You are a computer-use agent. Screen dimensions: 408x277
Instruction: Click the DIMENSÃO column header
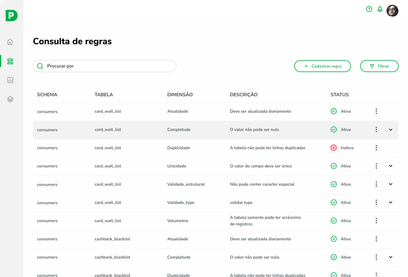coord(180,95)
